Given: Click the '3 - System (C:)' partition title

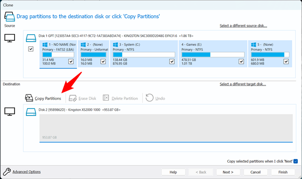Looking at the screenshot, I should pyautogui.click(x=130, y=44).
